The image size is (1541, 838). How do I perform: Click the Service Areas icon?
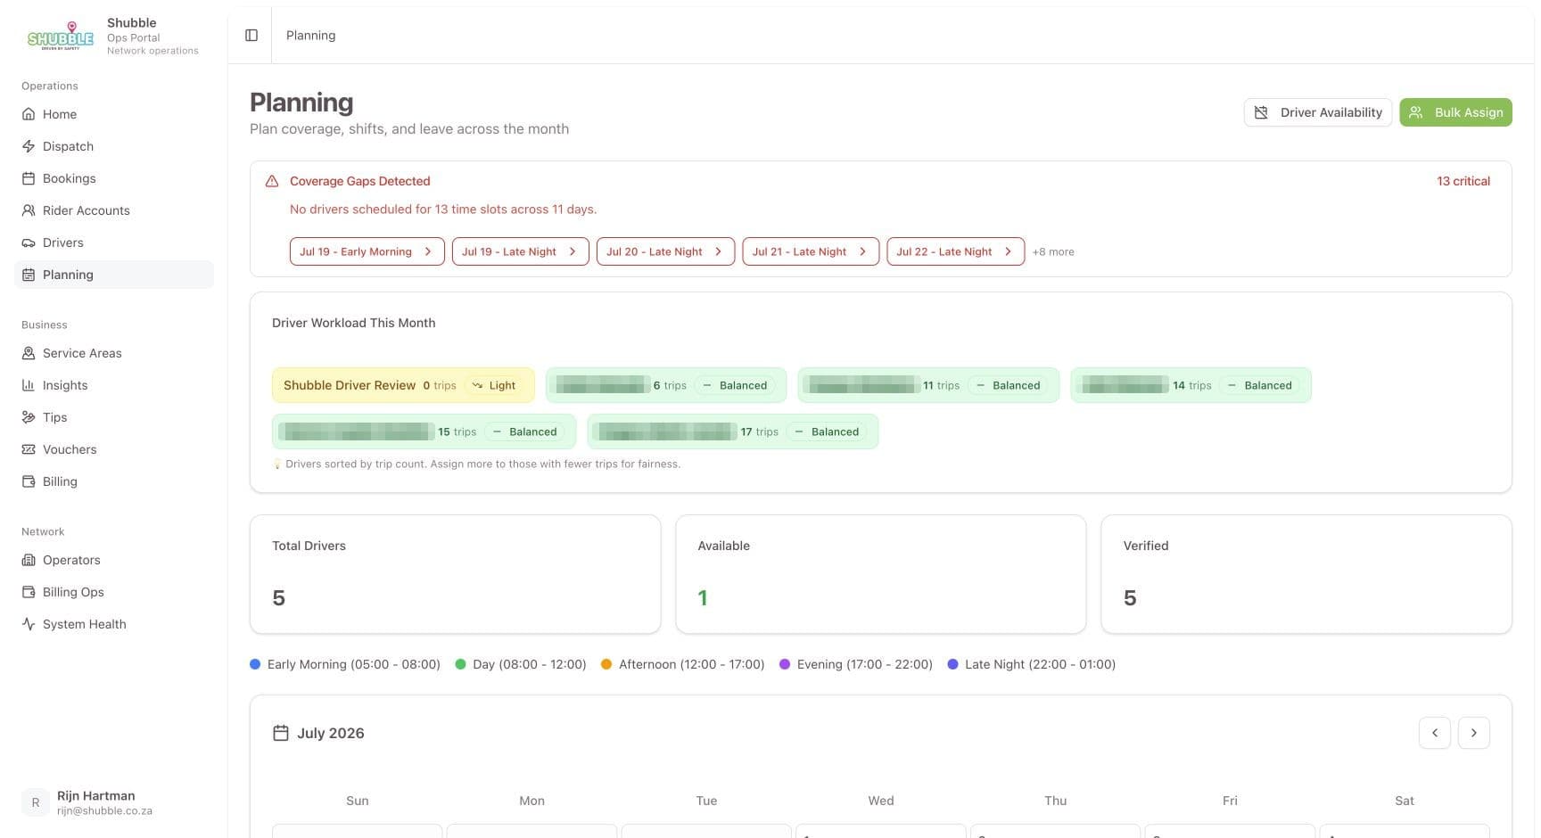29,353
